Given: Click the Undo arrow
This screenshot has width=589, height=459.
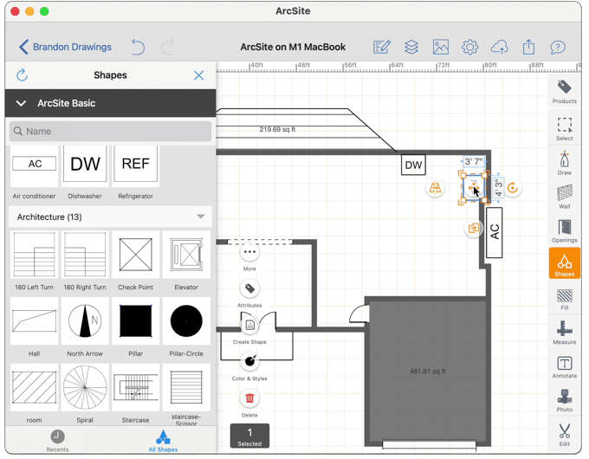Looking at the screenshot, I should pos(138,47).
